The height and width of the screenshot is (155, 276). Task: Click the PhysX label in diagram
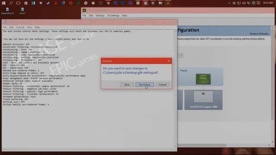tap(184, 71)
